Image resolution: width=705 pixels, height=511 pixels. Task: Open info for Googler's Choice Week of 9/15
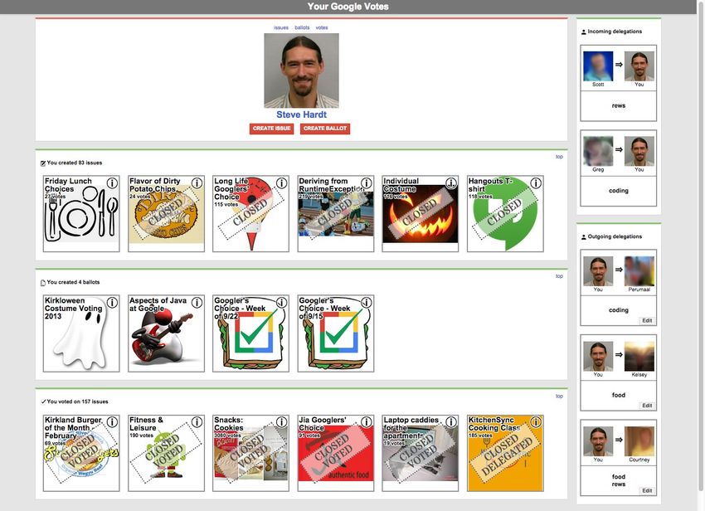(367, 303)
